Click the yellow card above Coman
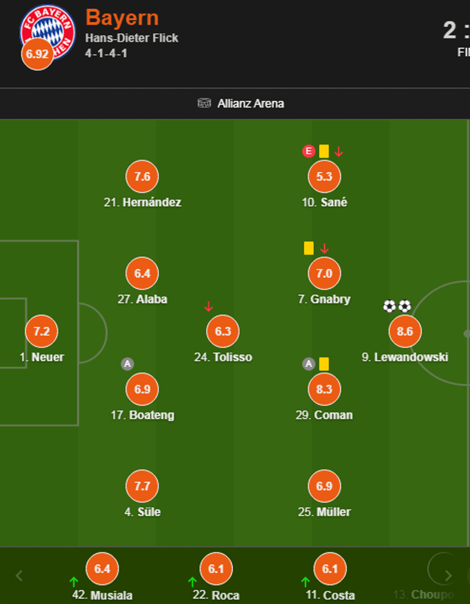 click(x=324, y=364)
